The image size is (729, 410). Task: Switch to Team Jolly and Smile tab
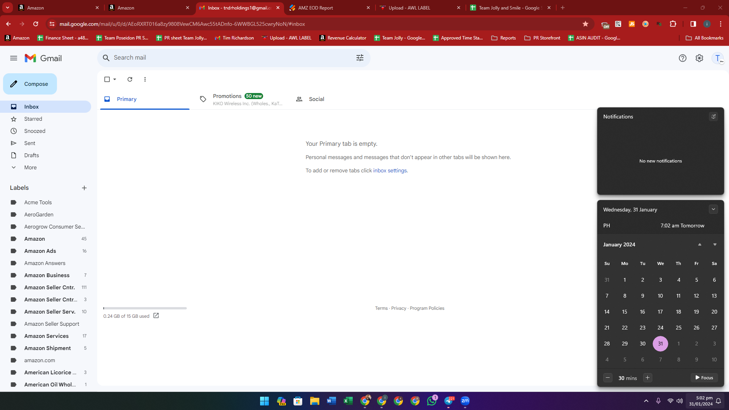510,8
